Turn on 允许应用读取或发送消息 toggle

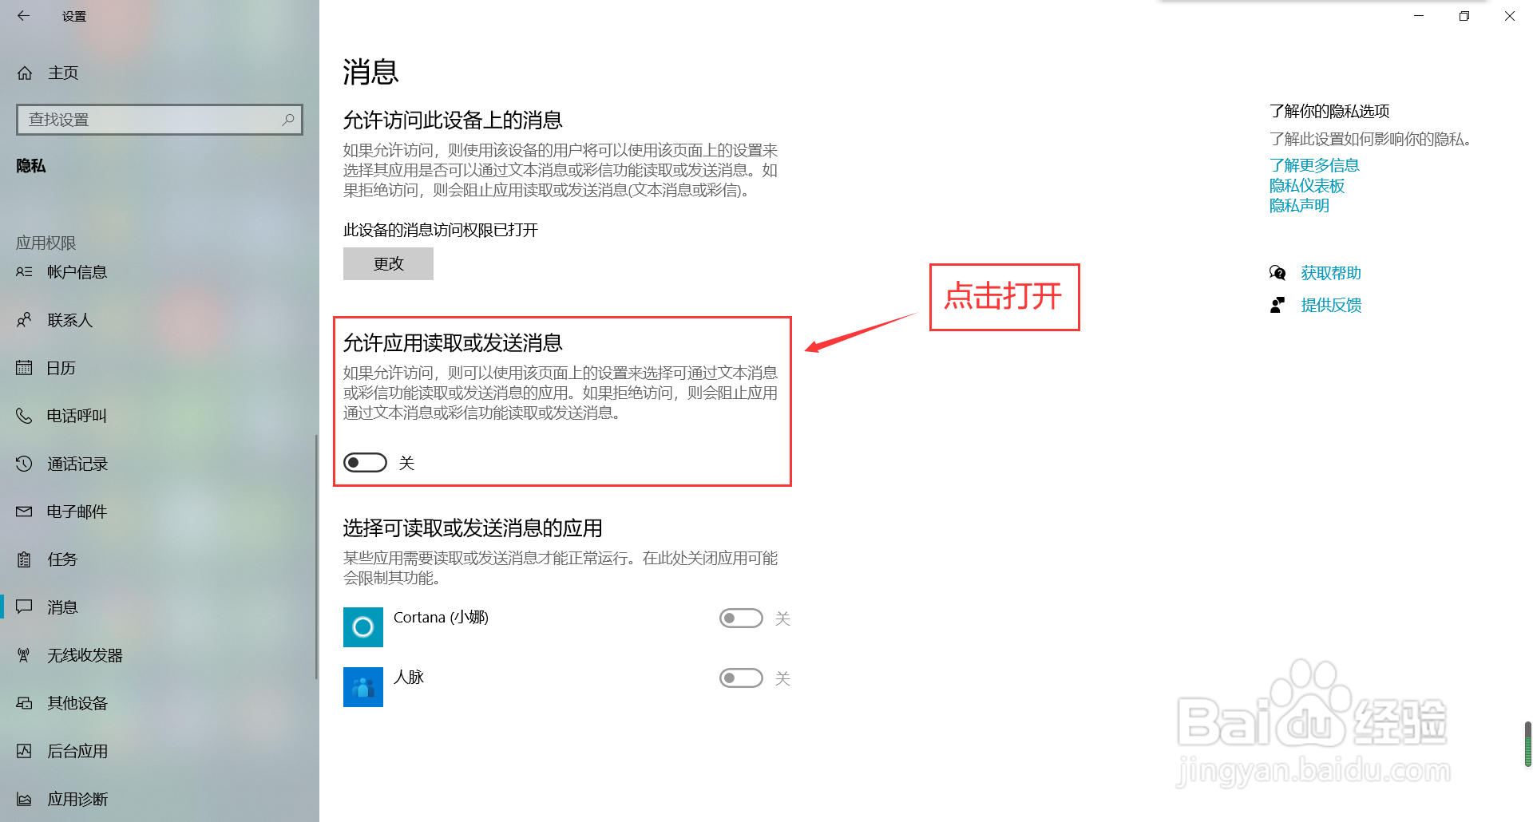coord(365,463)
